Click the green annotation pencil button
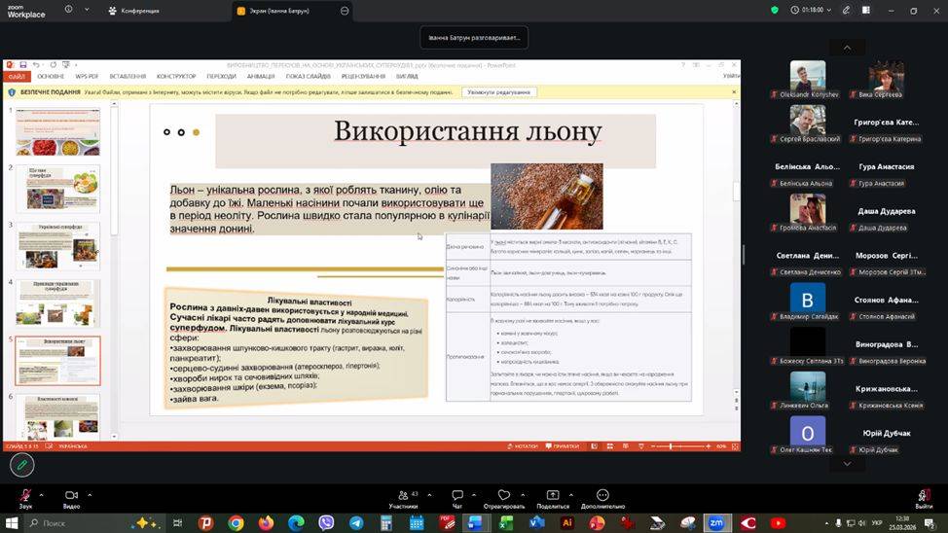The image size is (948, 533). tap(21, 466)
